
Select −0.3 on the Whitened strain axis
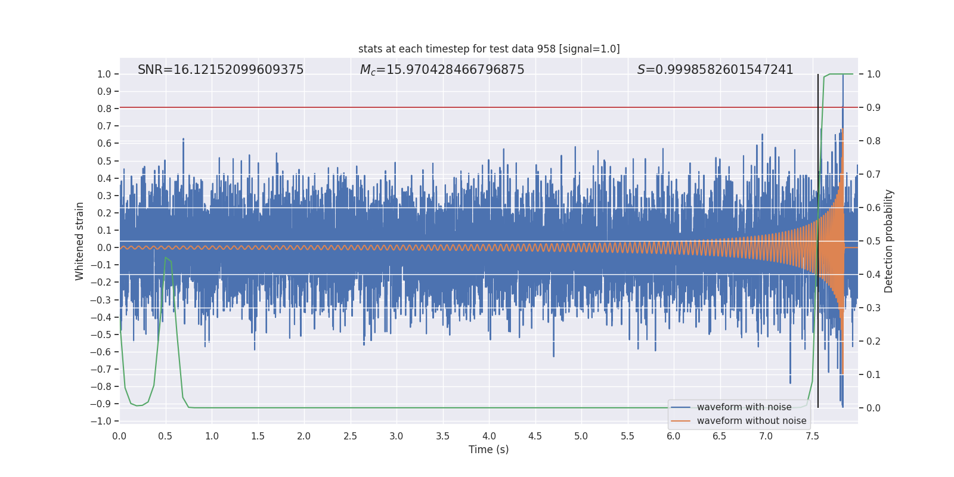coord(101,300)
